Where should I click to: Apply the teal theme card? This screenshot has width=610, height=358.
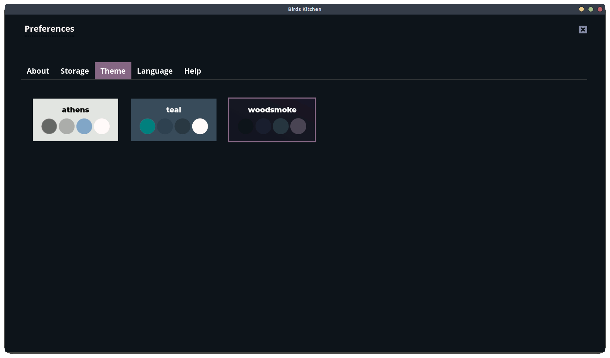174,120
